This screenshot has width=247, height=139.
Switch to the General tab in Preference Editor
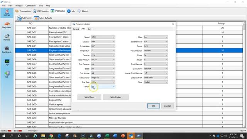(76, 29)
